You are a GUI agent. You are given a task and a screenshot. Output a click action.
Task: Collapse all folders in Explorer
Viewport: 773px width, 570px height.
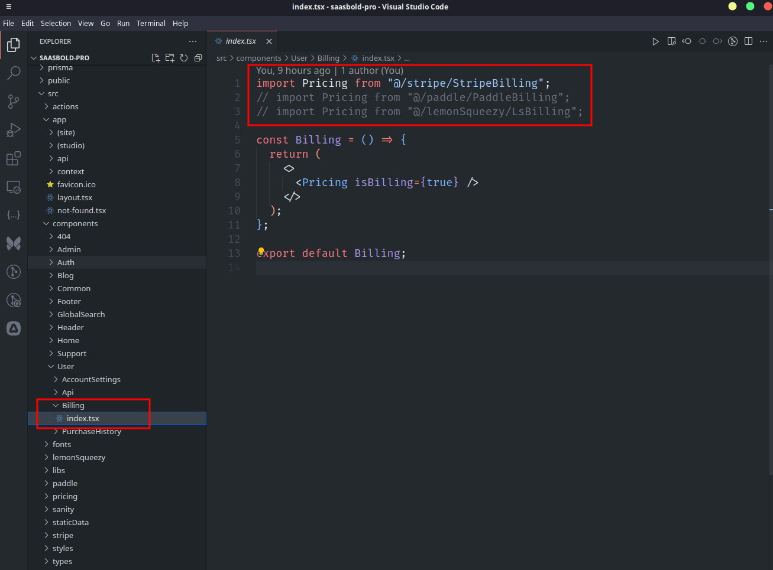click(198, 58)
